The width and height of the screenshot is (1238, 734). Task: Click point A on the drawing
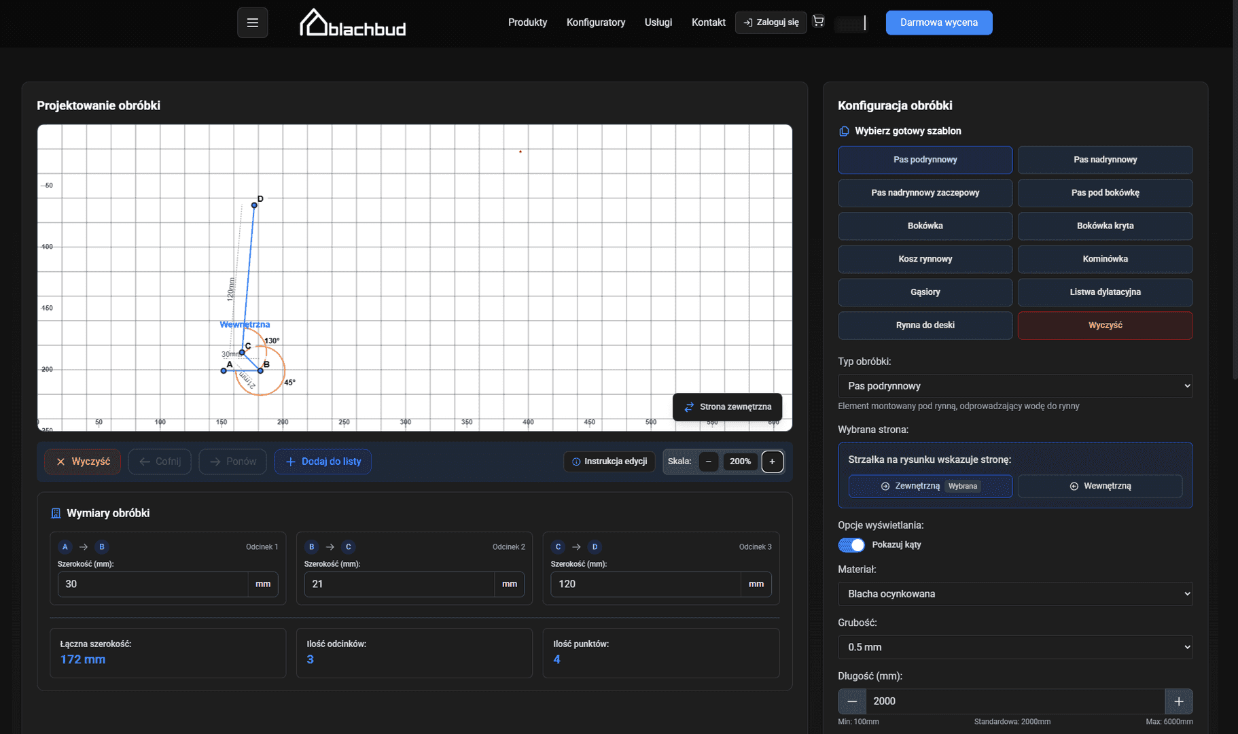tap(224, 370)
